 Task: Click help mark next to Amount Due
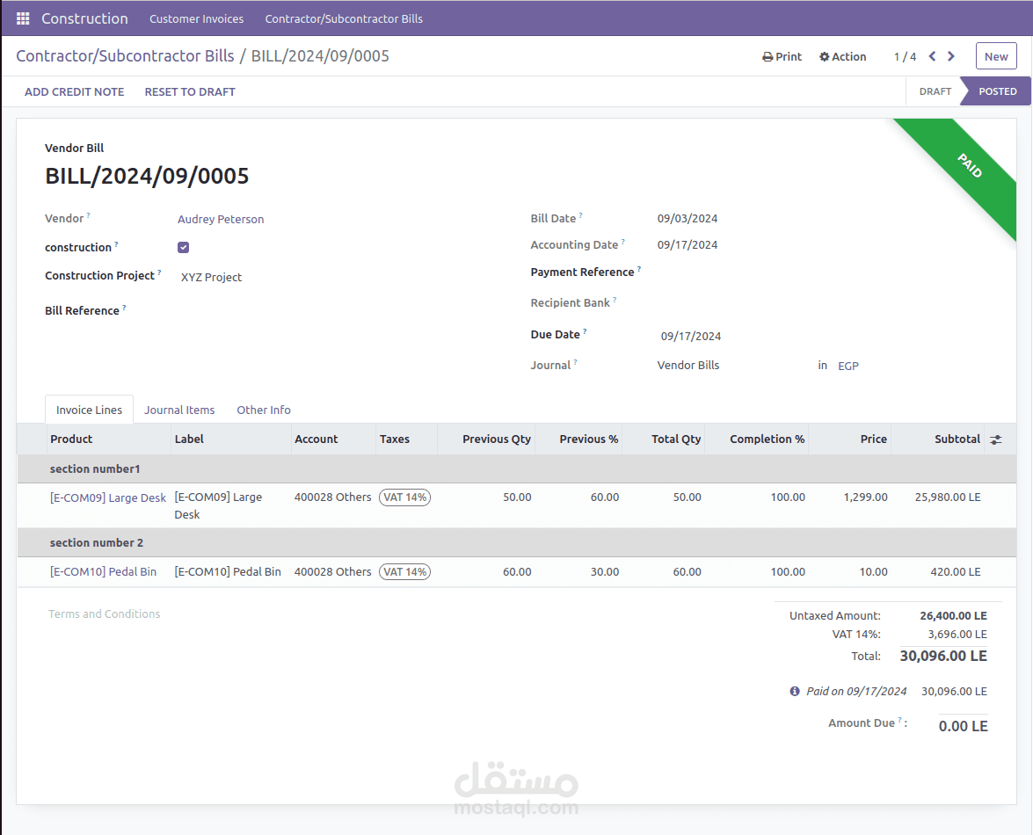pos(900,720)
